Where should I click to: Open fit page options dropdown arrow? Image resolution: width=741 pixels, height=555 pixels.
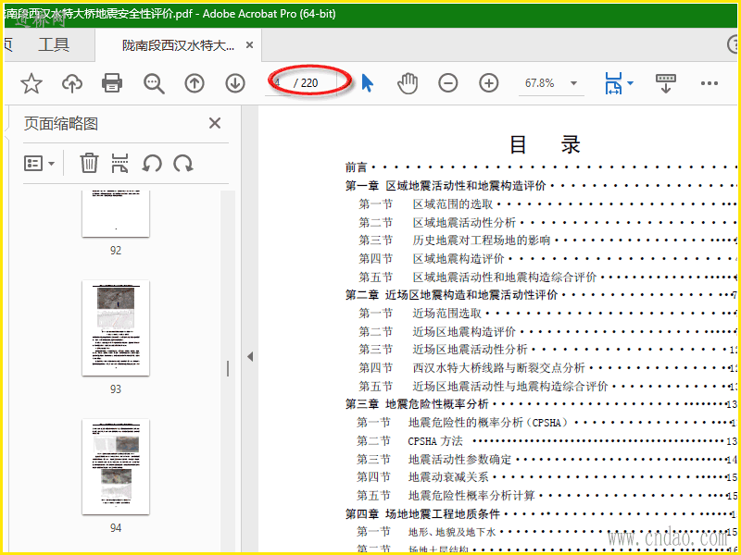coord(630,83)
